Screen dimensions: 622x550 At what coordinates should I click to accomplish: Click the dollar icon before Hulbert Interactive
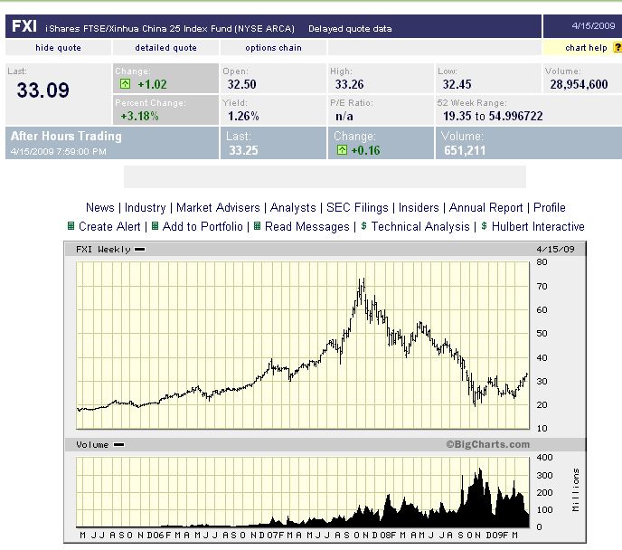[484, 226]
